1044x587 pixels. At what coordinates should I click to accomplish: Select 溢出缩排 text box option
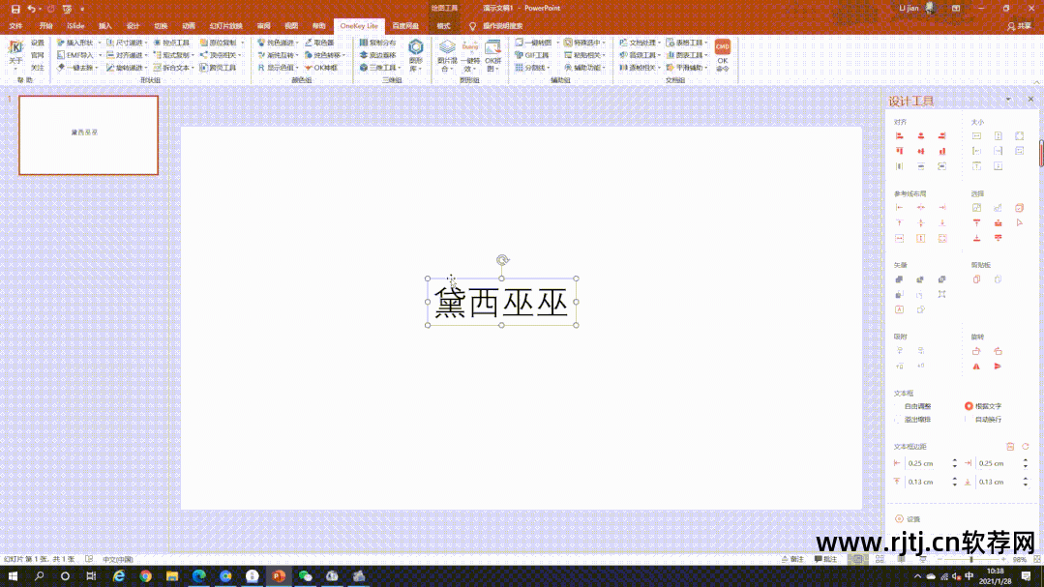coord(913,420)
